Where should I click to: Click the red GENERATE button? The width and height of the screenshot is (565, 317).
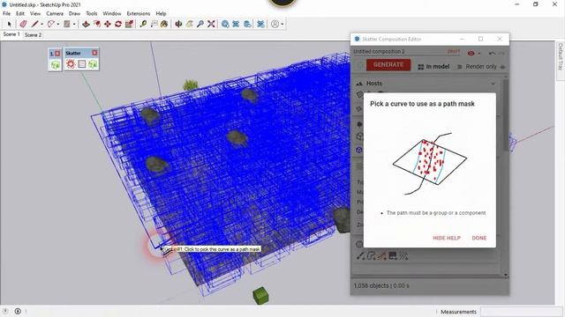(x=388, y=64)
